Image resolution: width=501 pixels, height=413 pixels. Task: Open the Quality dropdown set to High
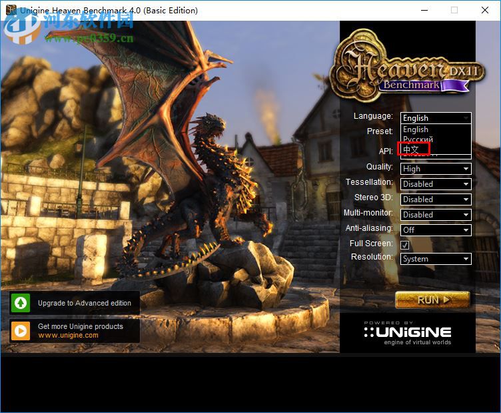(x=436, y=169)
